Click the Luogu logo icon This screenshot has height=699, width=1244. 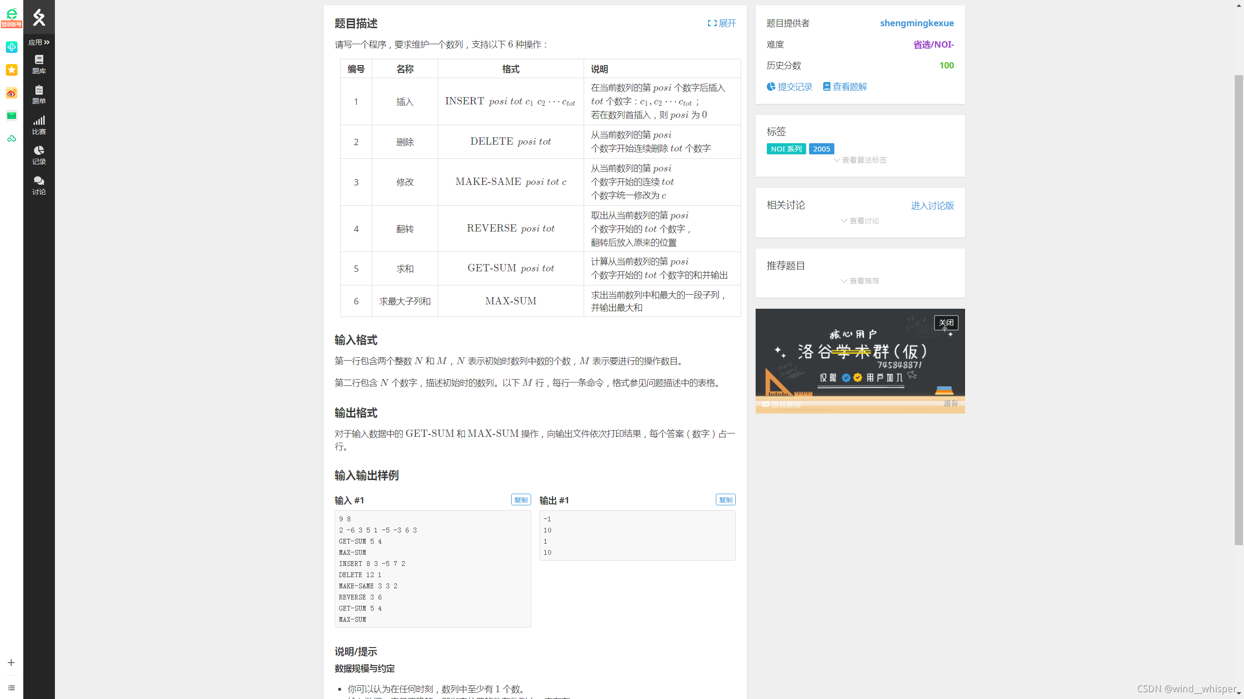pyautogui.click(x=39, y=17)
